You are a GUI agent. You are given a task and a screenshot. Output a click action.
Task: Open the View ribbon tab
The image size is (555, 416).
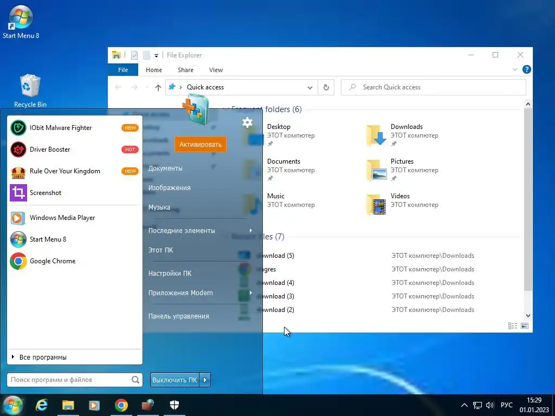tap(216, 70)
